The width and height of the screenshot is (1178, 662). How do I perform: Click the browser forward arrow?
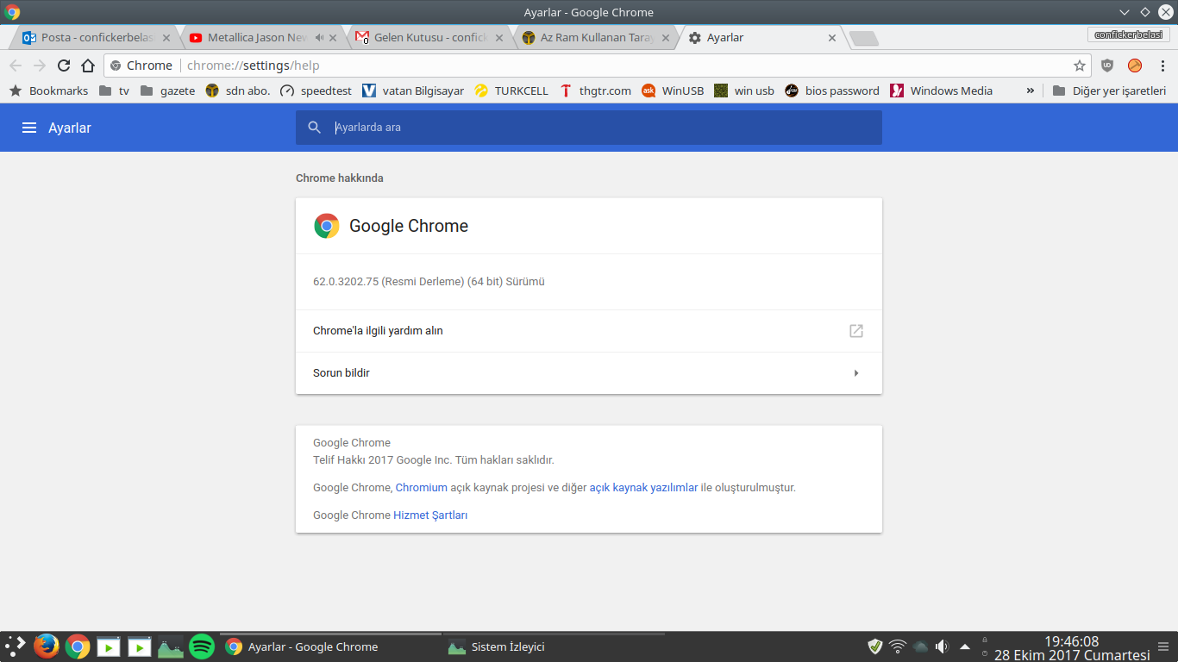coord(40,66)
